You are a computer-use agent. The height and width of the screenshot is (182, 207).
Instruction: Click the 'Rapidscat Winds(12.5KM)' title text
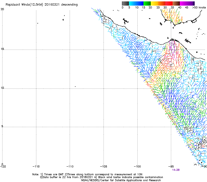[x=24, y=5]
